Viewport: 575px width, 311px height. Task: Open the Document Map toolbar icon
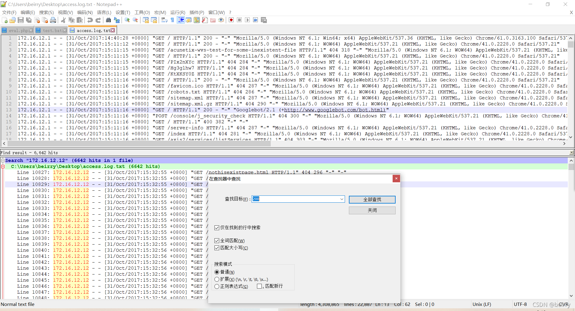coord(196,20)
